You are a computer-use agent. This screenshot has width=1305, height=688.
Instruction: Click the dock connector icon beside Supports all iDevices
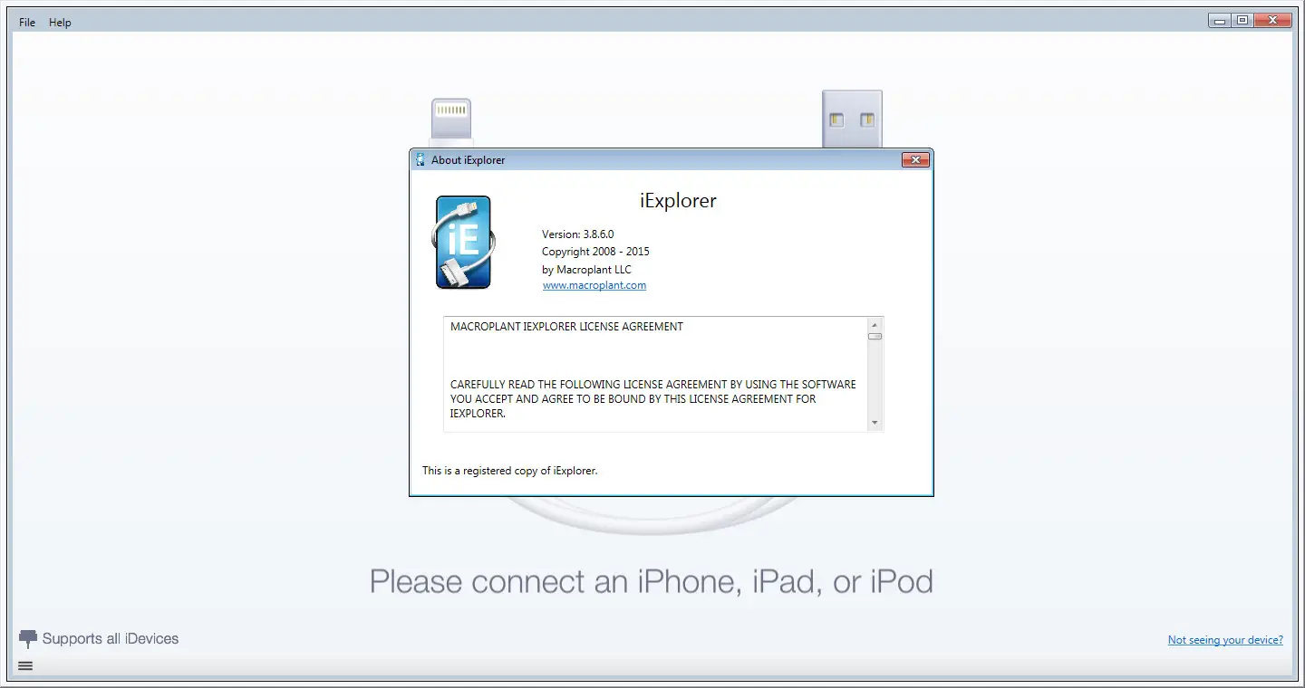27,637
